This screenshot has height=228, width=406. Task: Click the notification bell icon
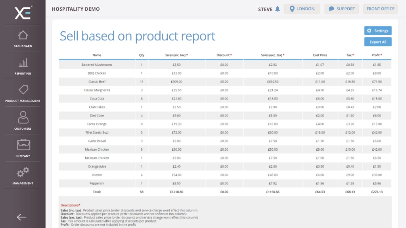277,9
